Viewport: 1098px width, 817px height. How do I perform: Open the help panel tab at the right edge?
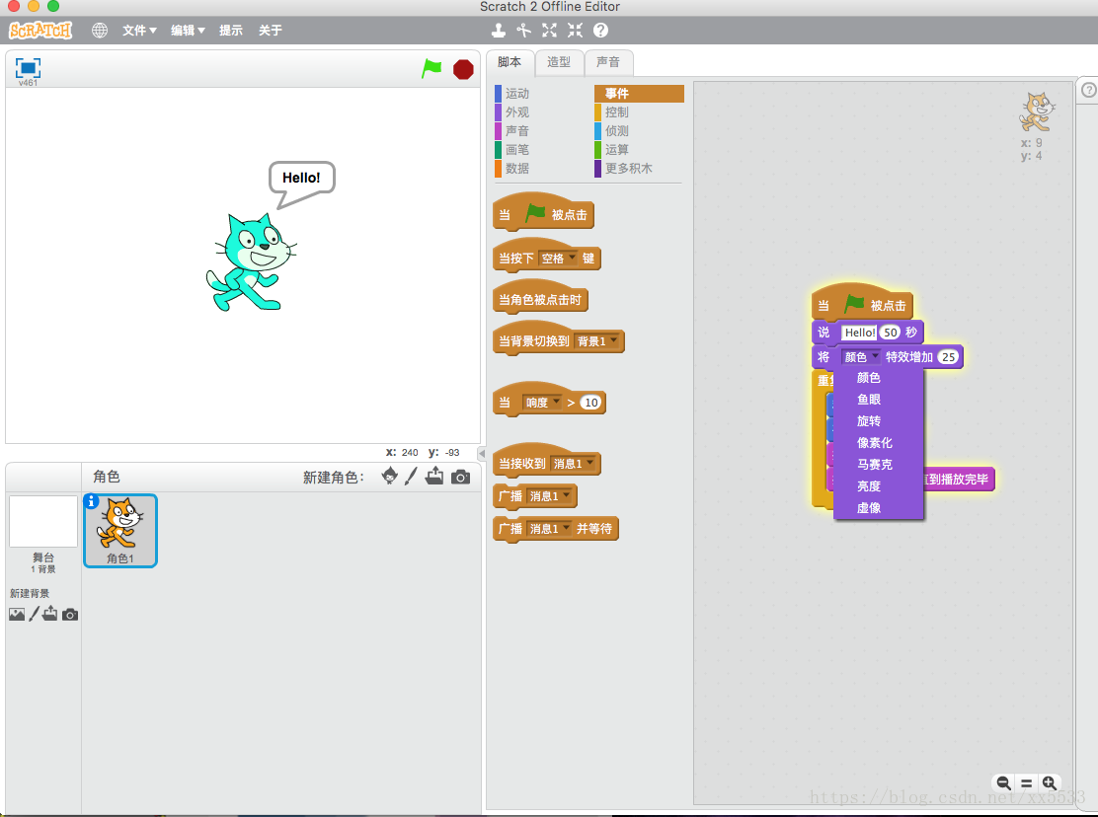(1088, 90)
